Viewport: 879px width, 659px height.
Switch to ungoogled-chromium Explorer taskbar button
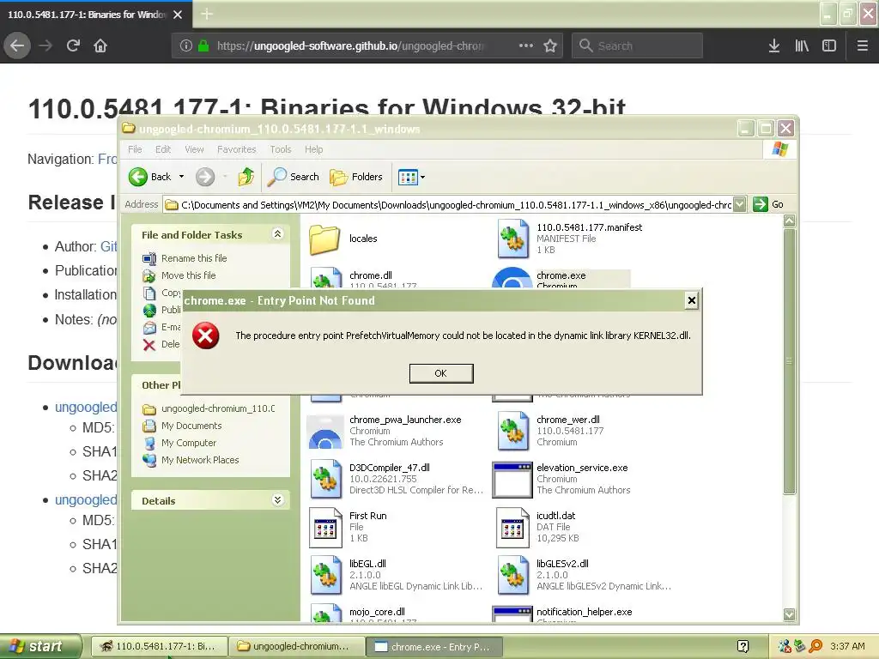[x=297, y=646]
